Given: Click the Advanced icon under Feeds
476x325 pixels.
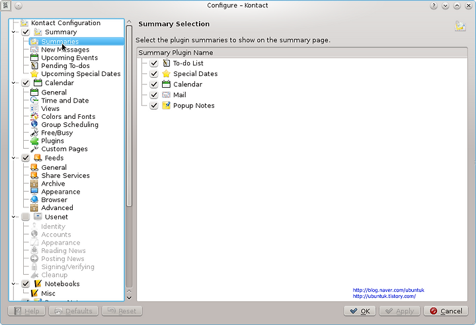Looking at the screenshot, I should 34,208.
